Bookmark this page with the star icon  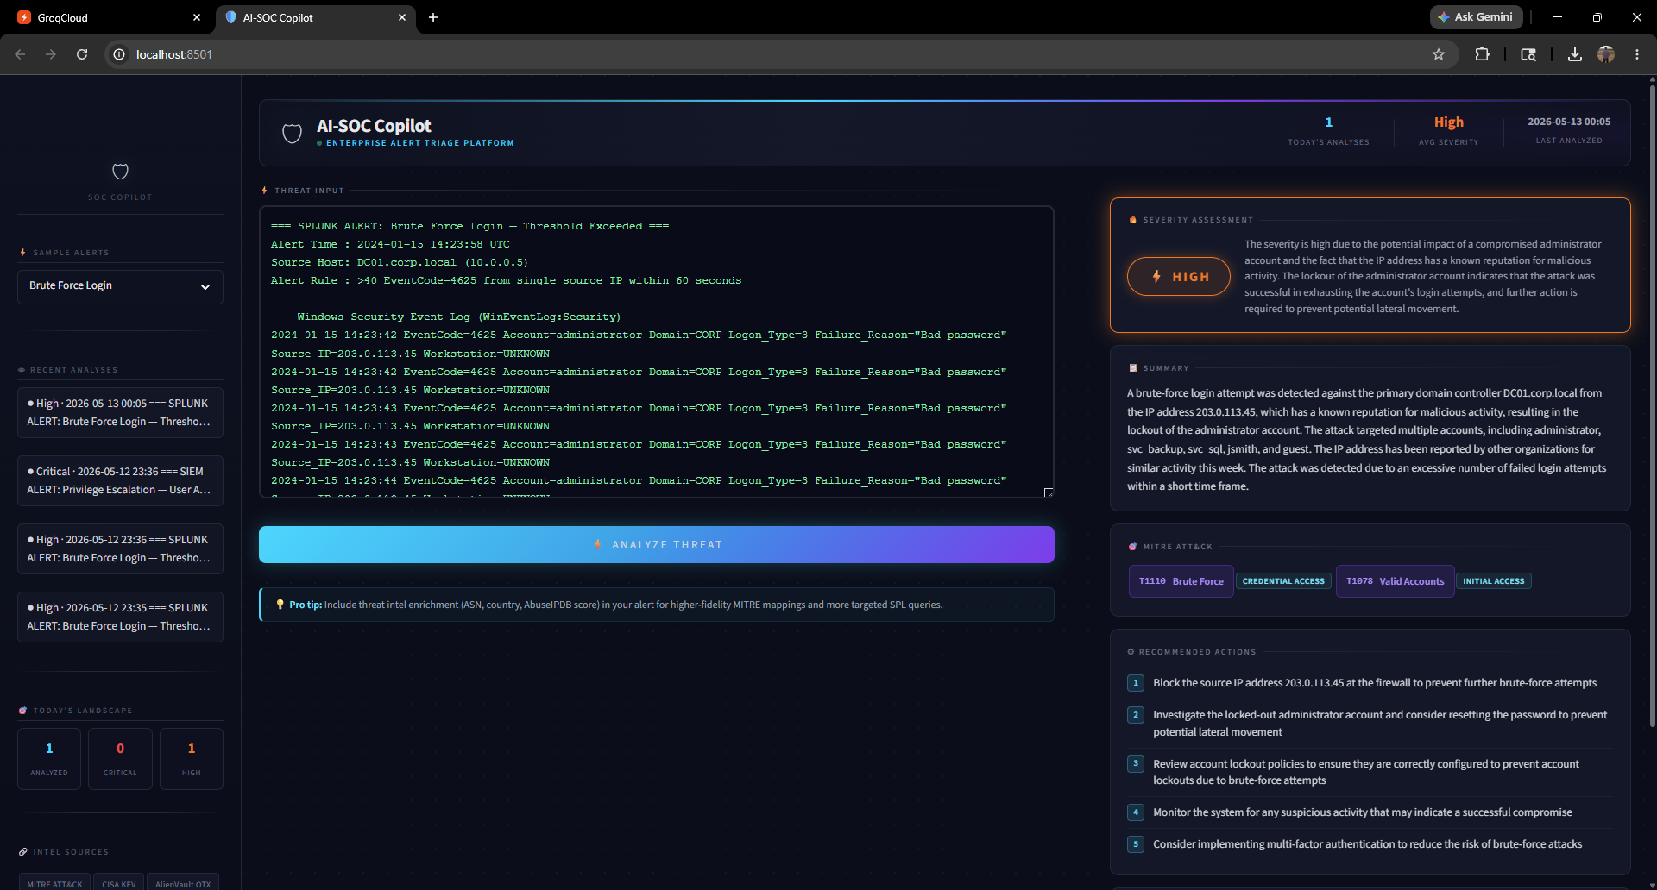tap(1439, 54)
